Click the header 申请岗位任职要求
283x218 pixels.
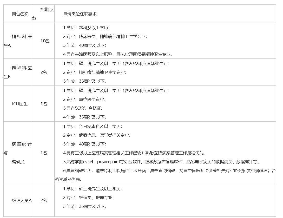[80, 14]
